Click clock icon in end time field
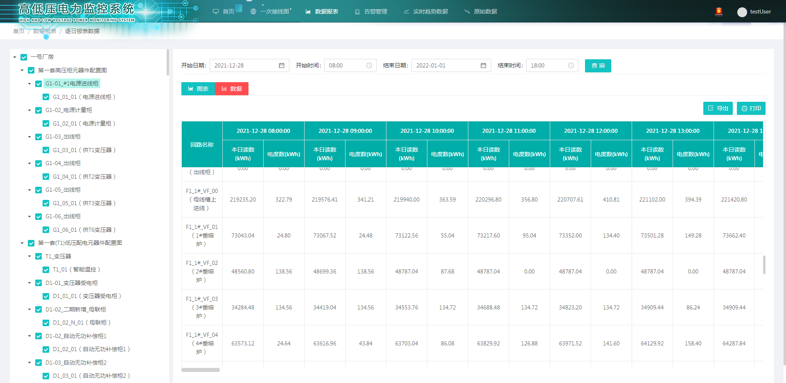Screen dimensions: 786x383 click(571, 65)
